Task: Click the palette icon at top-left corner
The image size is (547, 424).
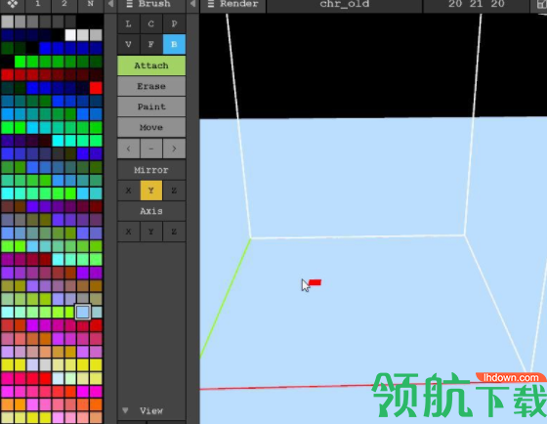Action: (x=13, y=4)
